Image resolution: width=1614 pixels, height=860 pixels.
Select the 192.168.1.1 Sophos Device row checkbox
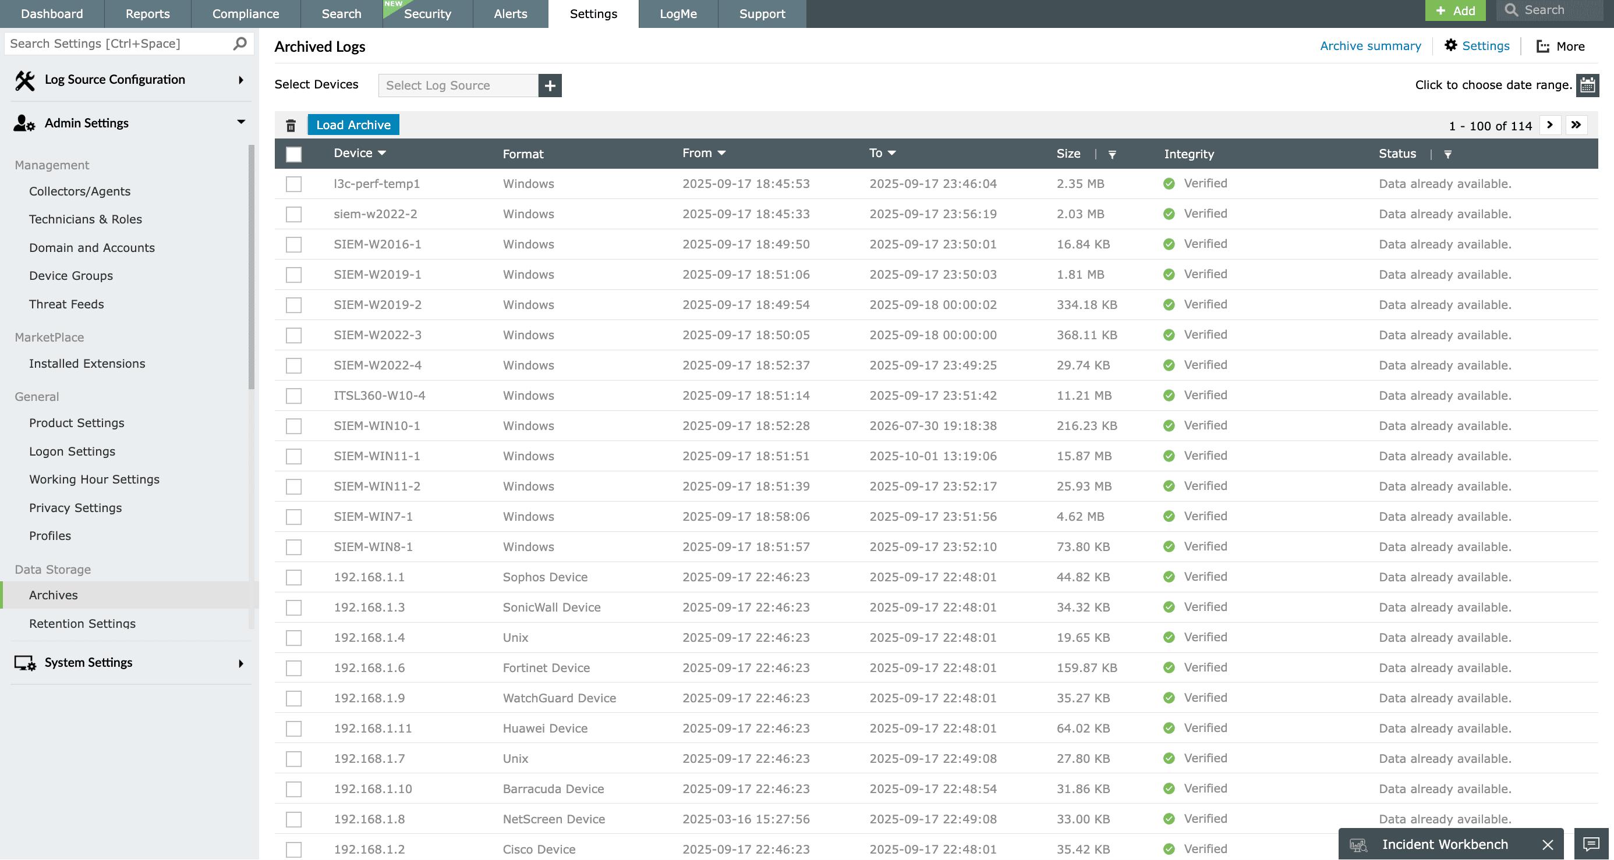click(294, 577)
